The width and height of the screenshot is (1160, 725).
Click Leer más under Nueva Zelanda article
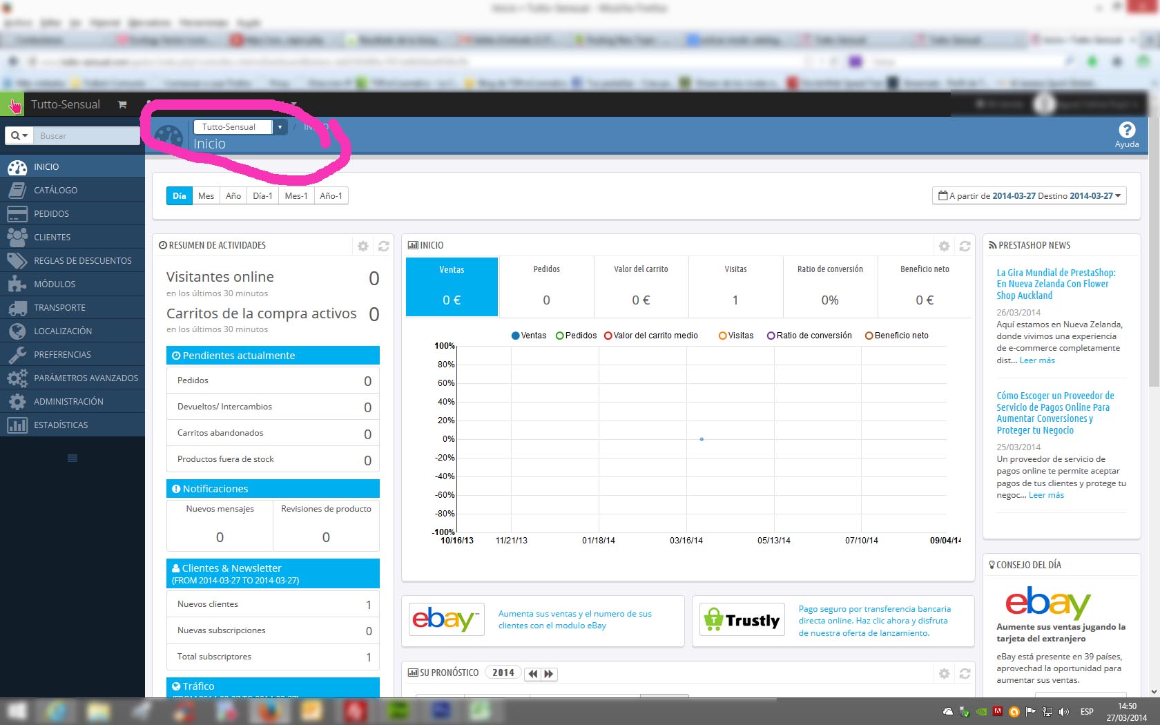tap(1037, 360)
